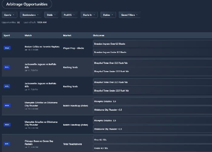Click the Match column header
Screen dimensions: 212x152
(28, 36)
